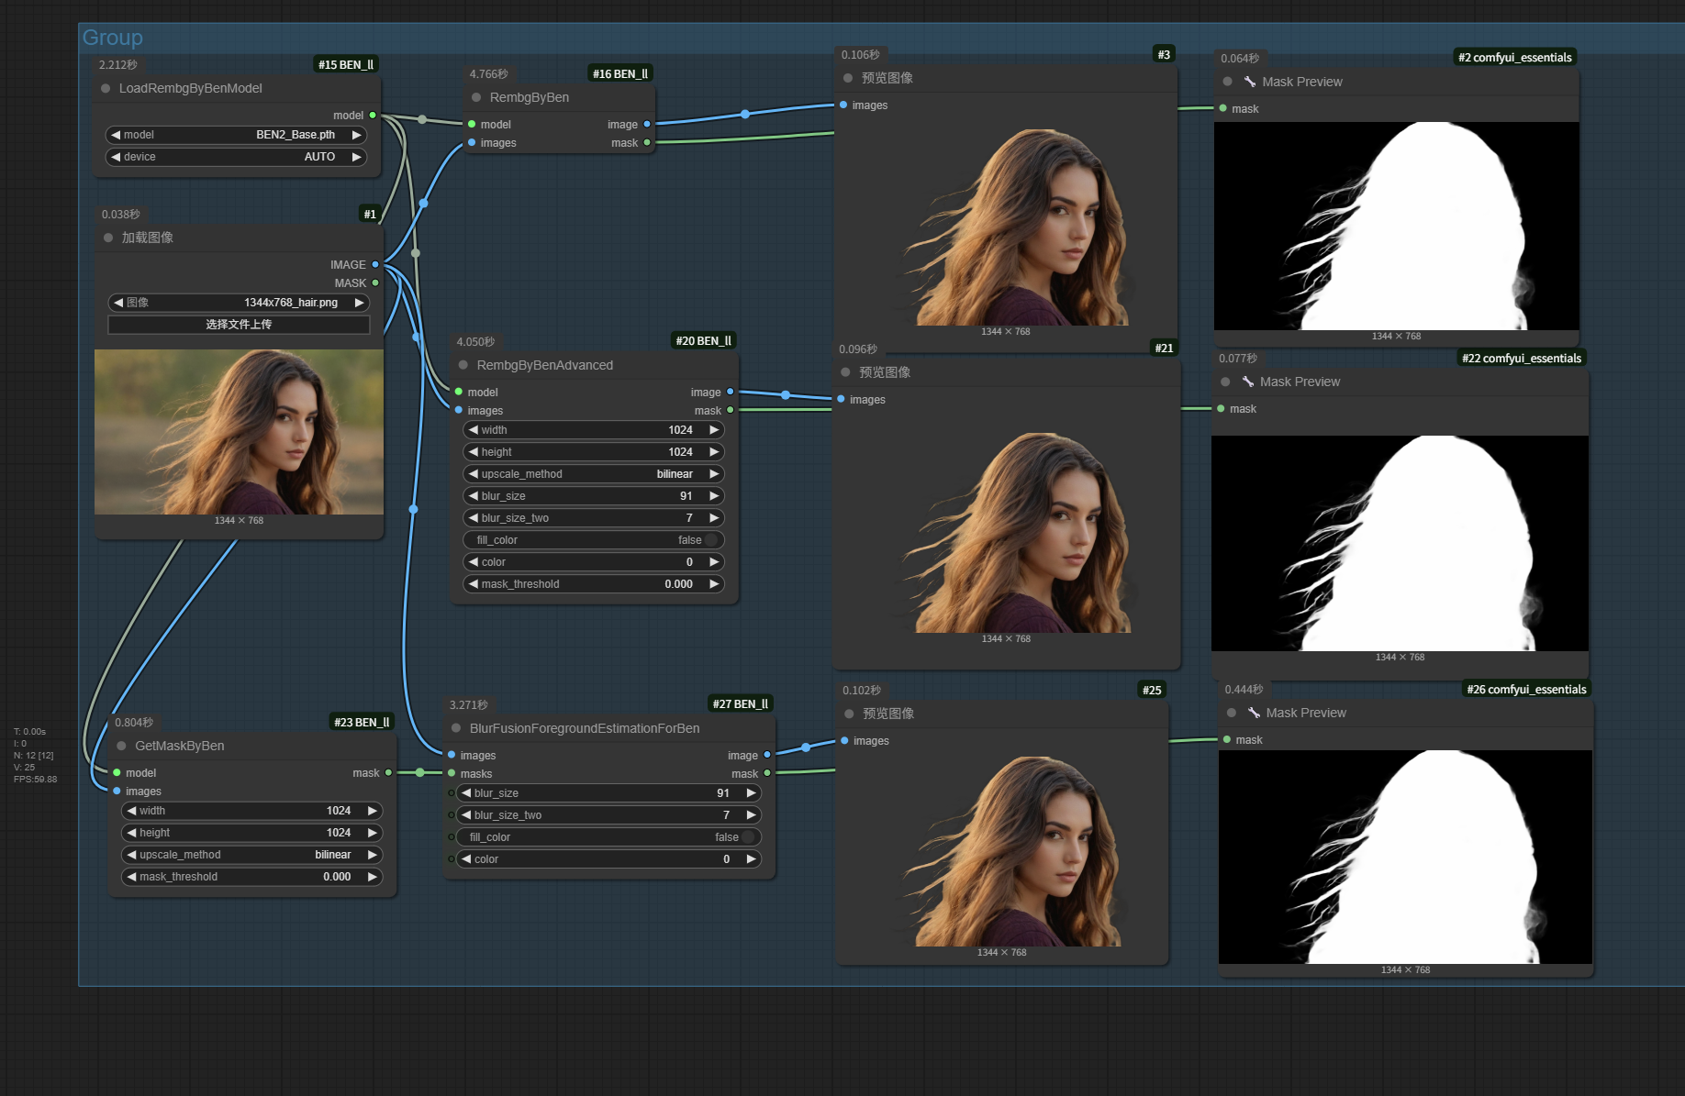Click the image output socket of RembgByBenAdvanced
1685x1096 pixels.
[x=731, y=393]
